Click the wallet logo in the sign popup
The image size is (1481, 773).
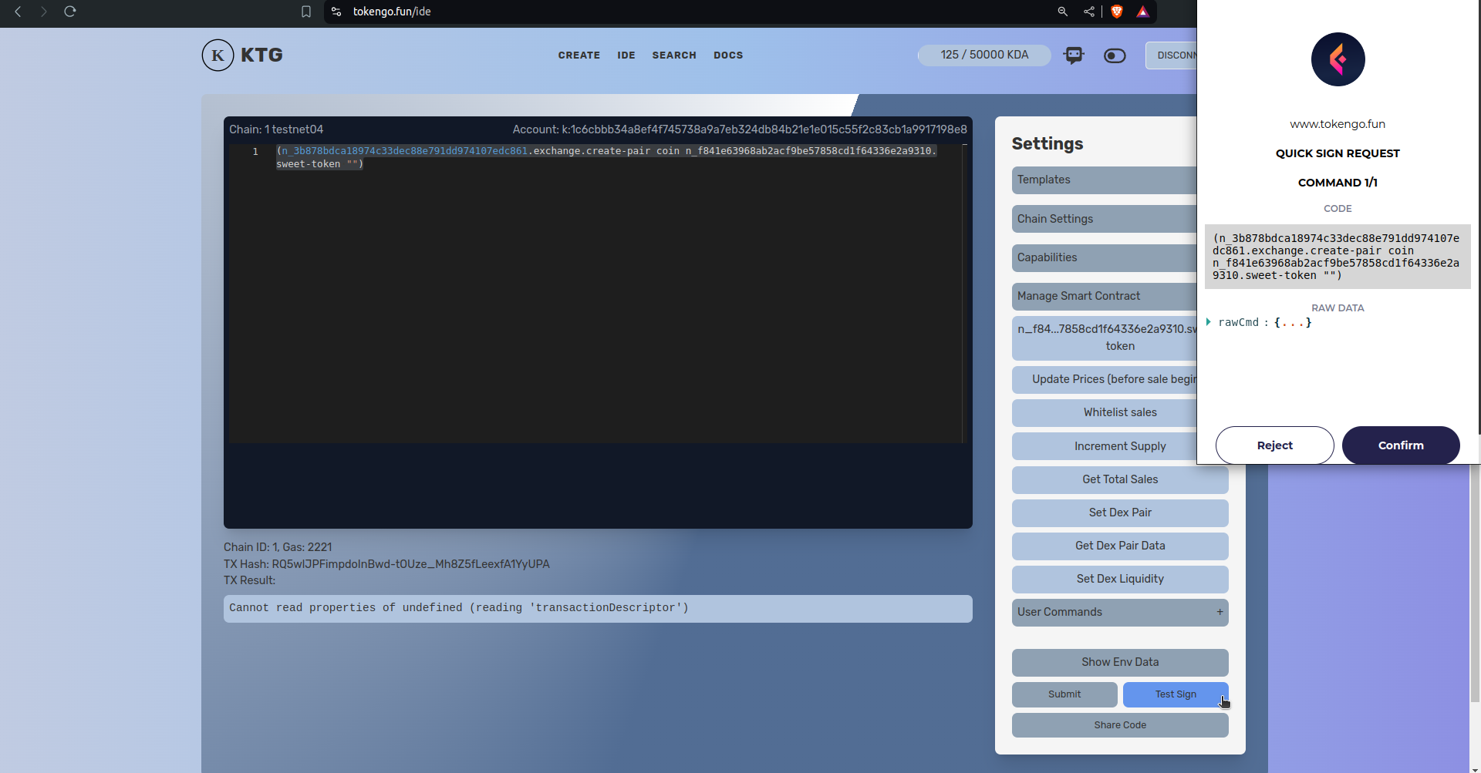coord(1338,59)
